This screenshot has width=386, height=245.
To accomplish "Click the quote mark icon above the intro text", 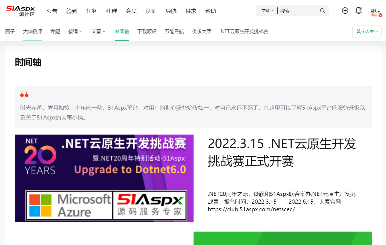I will [24, 94].
